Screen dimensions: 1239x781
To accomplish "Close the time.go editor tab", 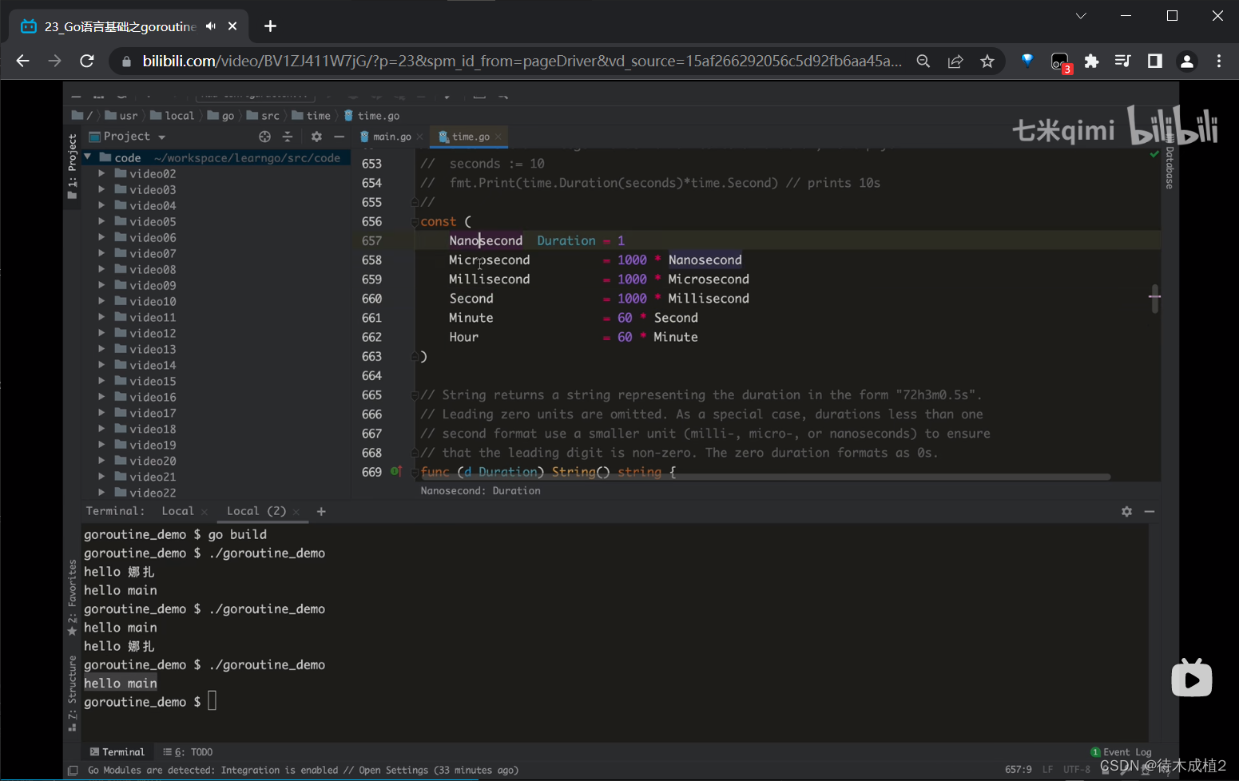I will pos(498,137).
